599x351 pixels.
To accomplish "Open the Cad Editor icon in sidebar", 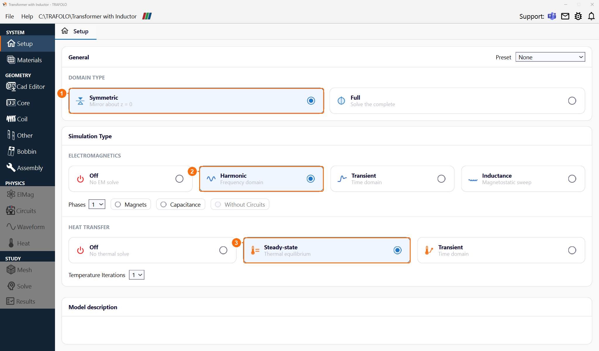I will coord(11,87).
